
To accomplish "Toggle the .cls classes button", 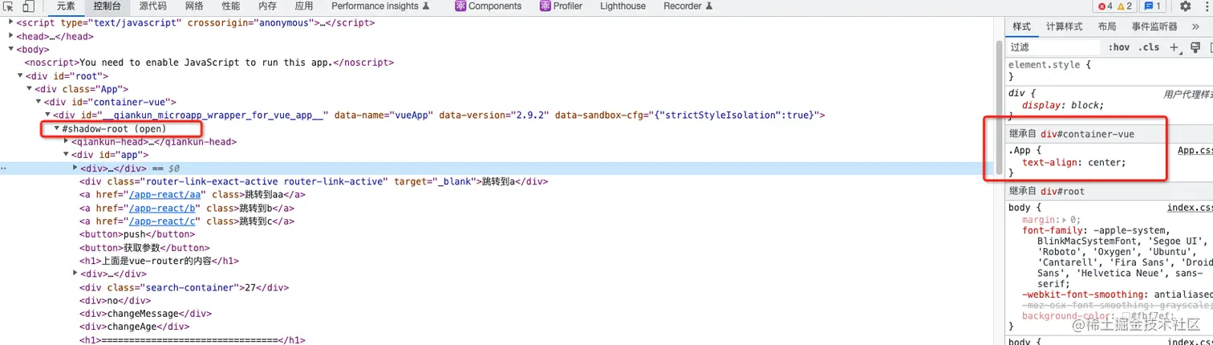I will (1149, 47).
